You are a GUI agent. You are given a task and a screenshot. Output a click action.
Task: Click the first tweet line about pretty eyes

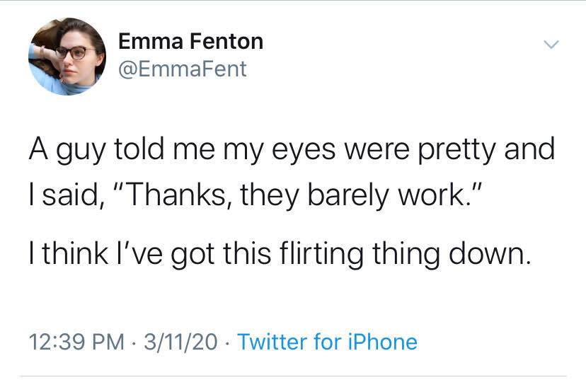pos(291,152)
